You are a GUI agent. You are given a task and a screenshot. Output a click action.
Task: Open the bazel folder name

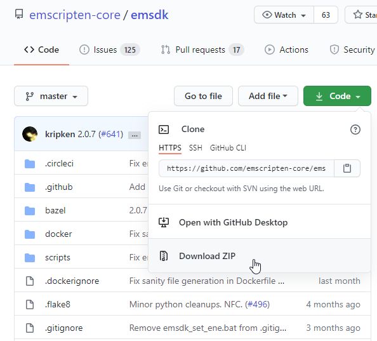(x=55, y=211)
